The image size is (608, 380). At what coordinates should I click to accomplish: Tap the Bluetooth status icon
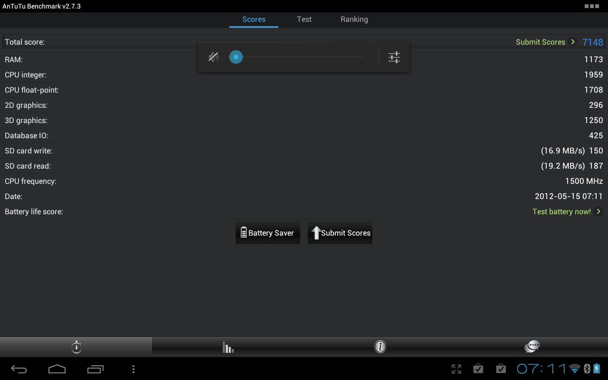pos(587,369)
